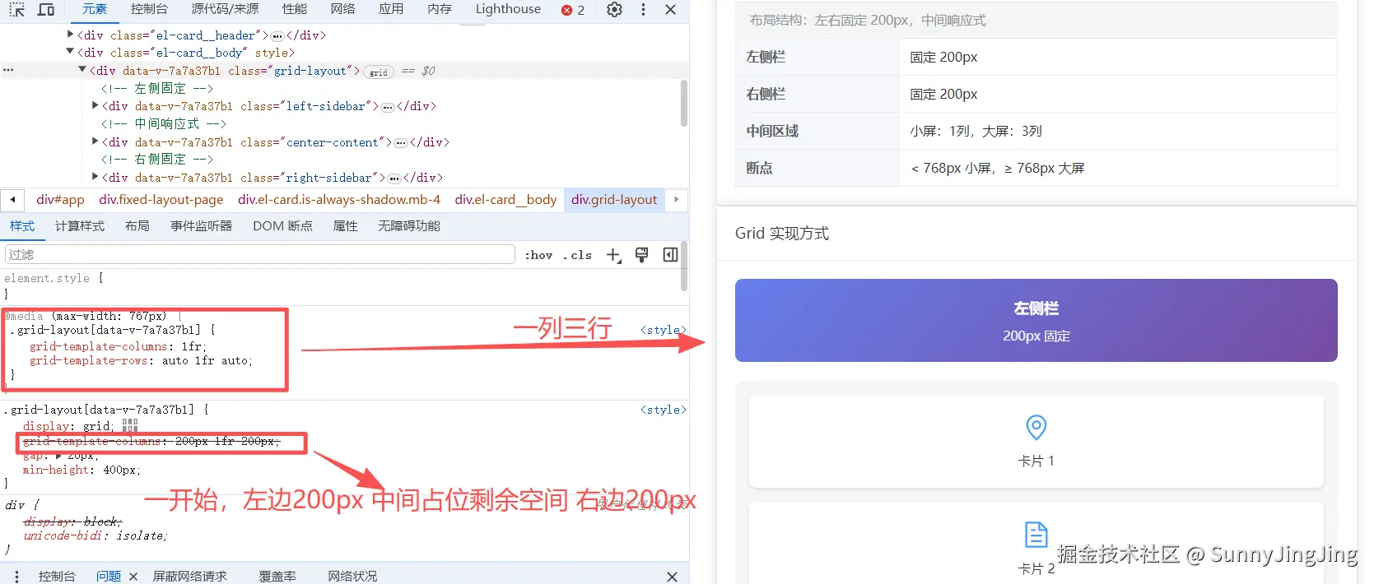The height and width of the screenshot is (584, 1374).
Task: Click the location pin icon in 卡片 1
Action: pos(1036,428)
